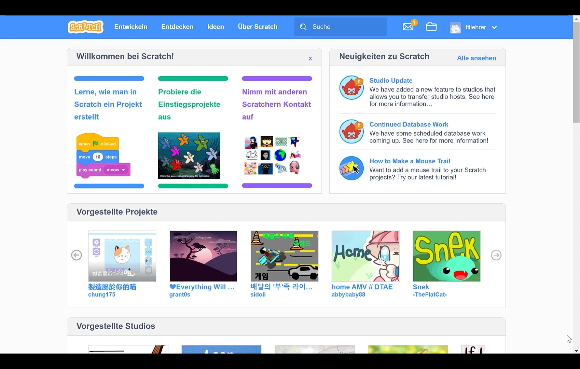Click the Mouse Trail tutorial icon
Viewport: 580px width, 369px height.
point(351,168)
